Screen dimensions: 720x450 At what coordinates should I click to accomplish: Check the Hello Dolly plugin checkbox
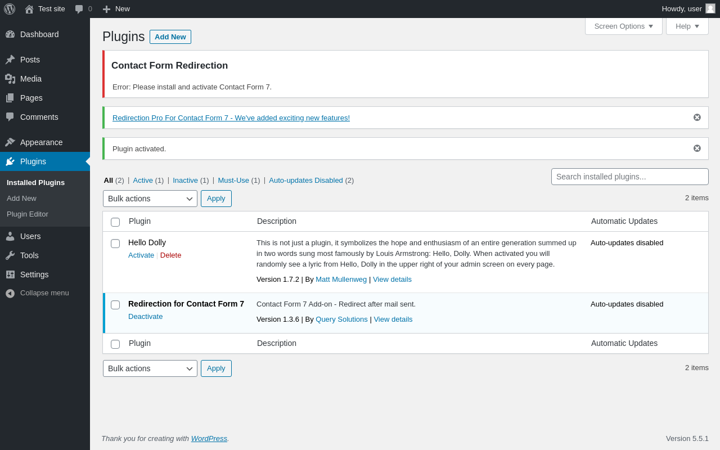[115, 244]
